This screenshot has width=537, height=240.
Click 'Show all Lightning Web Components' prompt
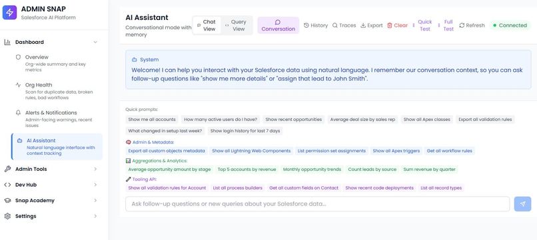click(x=251, y=151)
